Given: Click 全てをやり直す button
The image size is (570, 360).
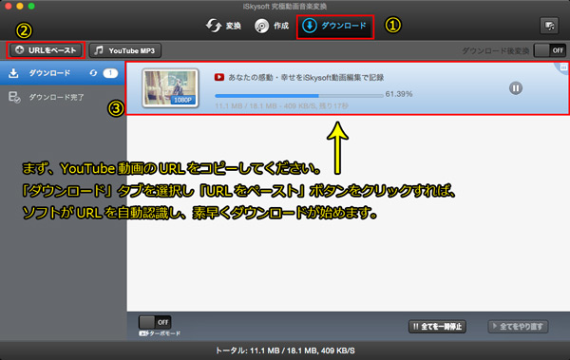Looking at the screenshot, I should pos(518,327).
